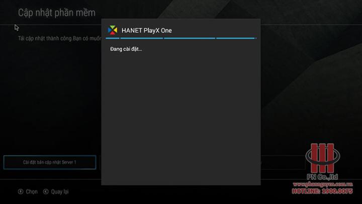Screen dimensions: 362x204
Task: Click the Quay lại back arrow icon
Action: pos(46,191)
